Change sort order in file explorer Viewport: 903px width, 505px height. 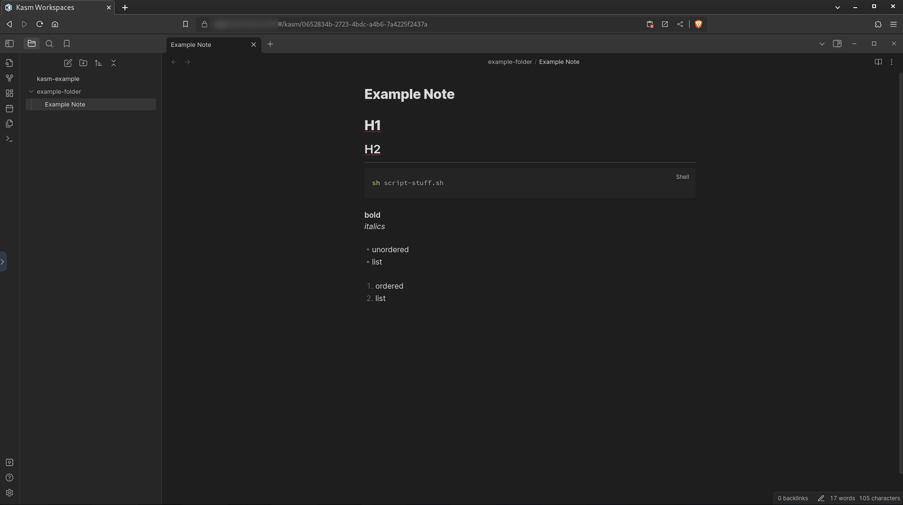[98, 63]
